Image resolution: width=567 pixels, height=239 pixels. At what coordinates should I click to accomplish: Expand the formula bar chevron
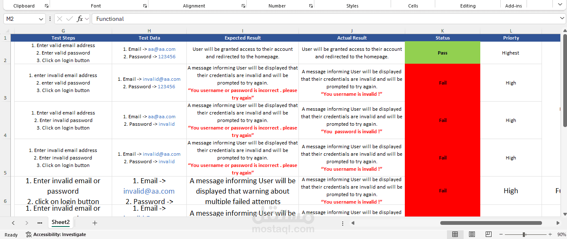[562, 19]
